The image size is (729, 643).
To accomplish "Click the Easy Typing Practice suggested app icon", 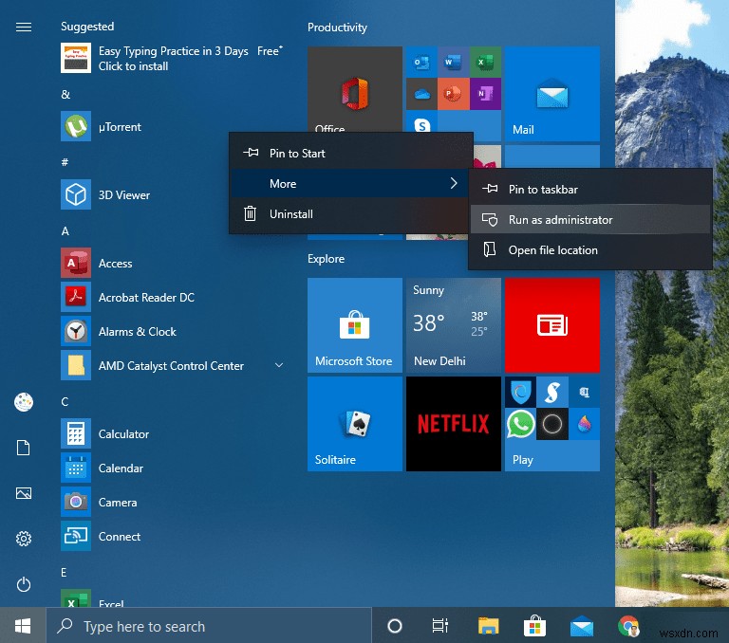I will pyautogui.click(x=76, y=58).
